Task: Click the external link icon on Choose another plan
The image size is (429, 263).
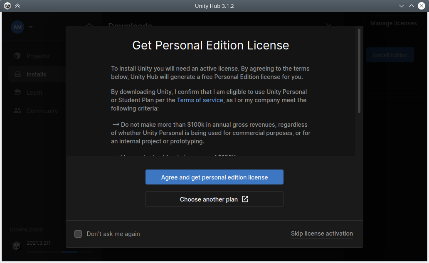Action: [245, 199]
